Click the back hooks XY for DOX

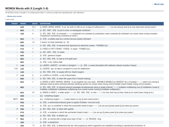click(x=33, y=42)
